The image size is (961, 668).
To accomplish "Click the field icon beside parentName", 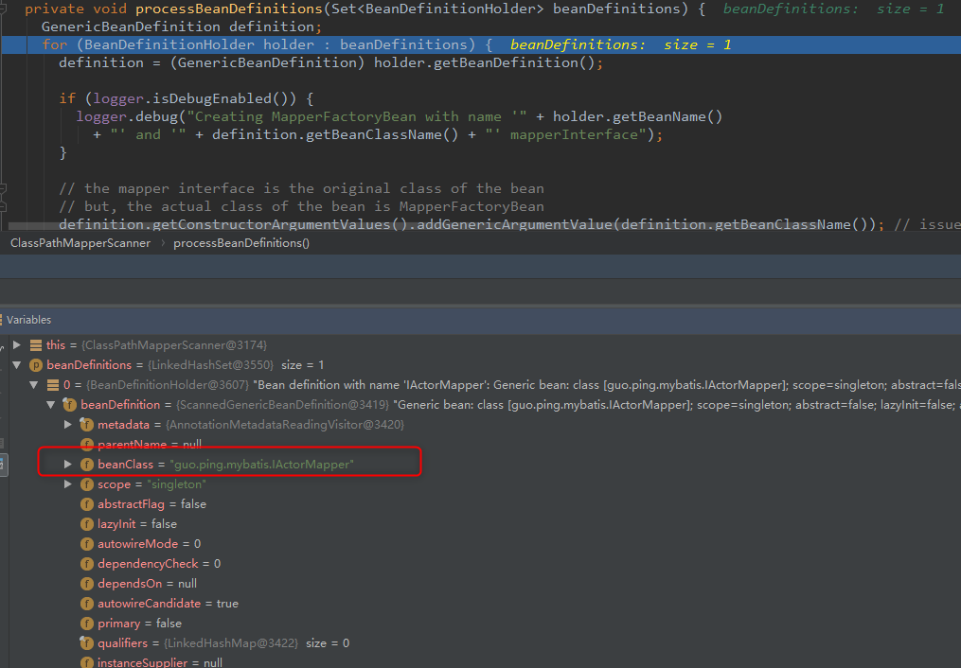I will (87, 445).
